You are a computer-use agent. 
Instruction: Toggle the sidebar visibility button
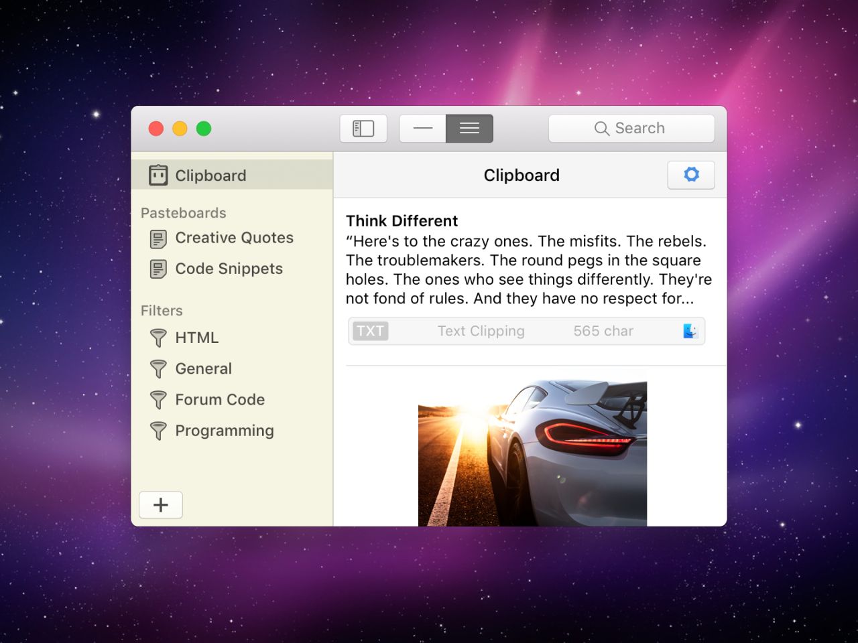pyautogui.click(x=363, y=129)
